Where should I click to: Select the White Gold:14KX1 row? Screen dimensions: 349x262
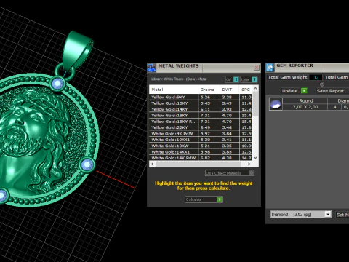coord(201,152)
